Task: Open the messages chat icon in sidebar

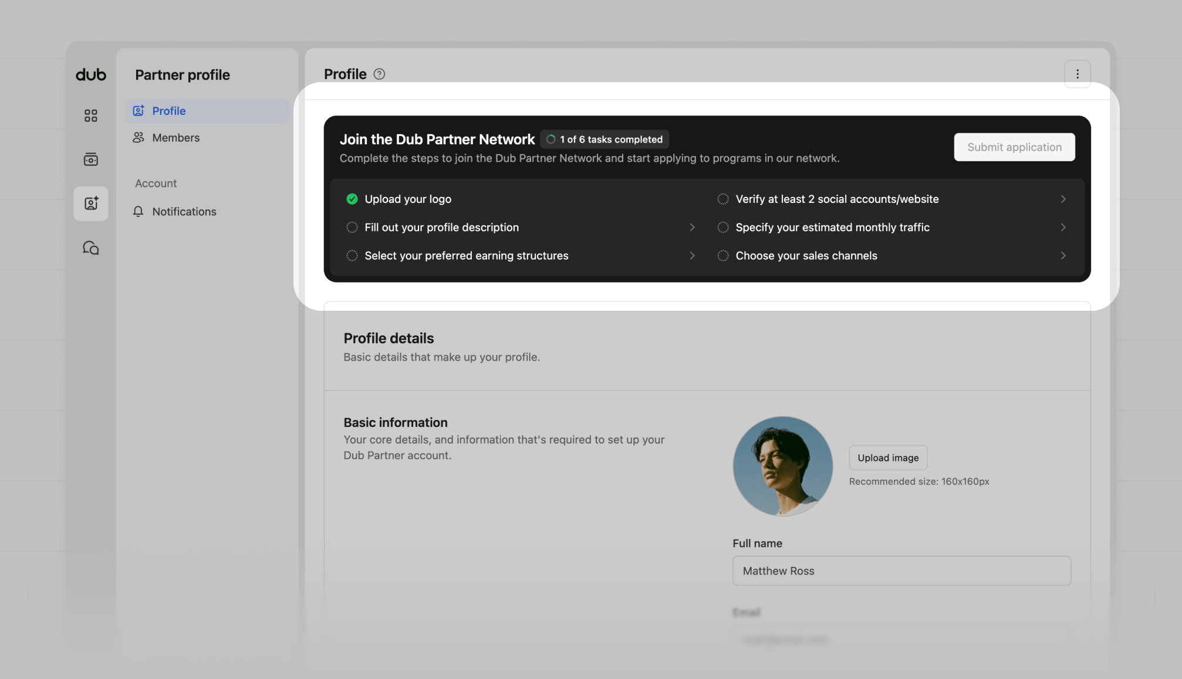Action: 90,248
